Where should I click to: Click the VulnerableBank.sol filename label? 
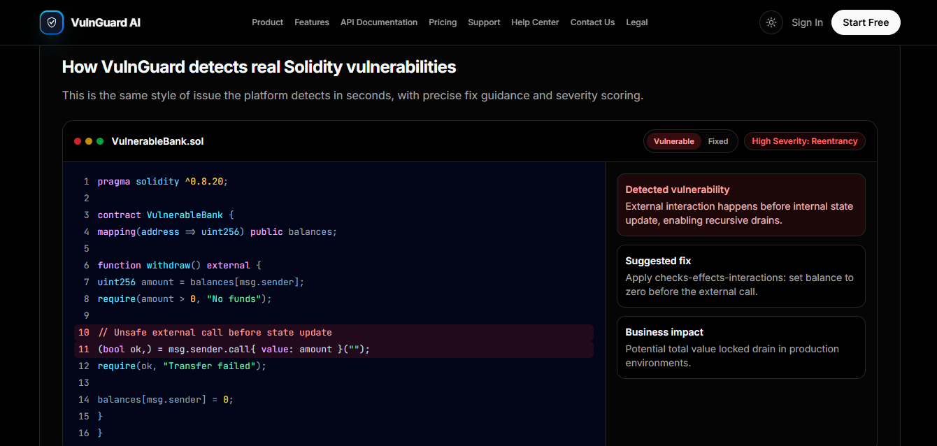(157, 141)
